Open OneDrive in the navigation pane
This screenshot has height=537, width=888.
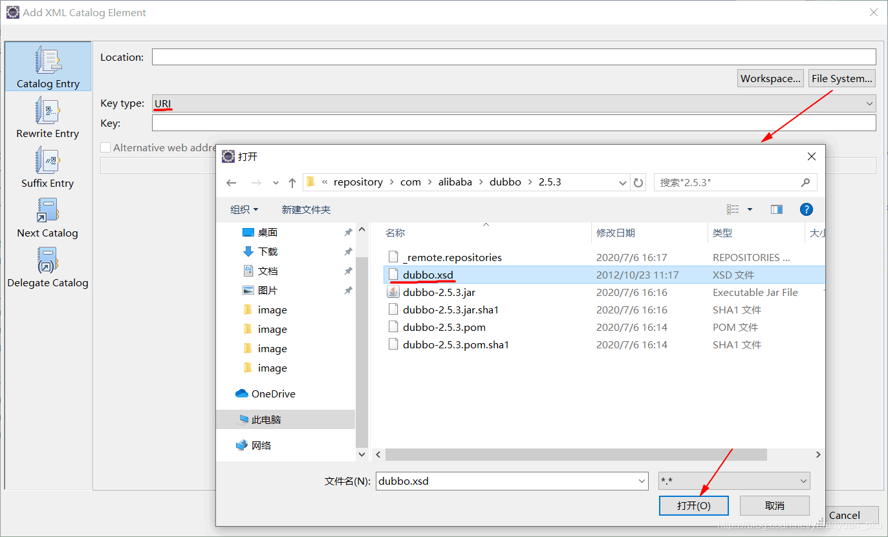pyautogui.click(x=265, y=394)
